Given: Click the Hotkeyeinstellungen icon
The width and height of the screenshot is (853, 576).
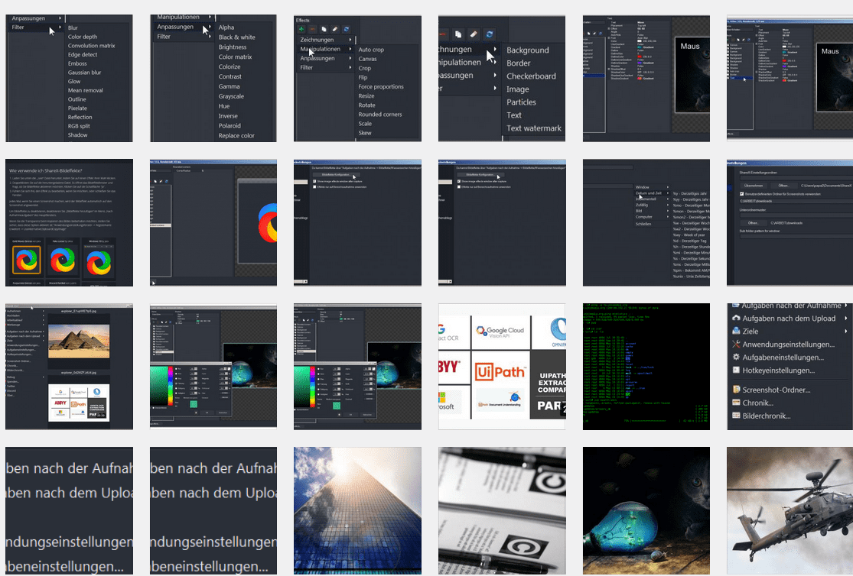Looking at the screenshot, I should 736,371.
